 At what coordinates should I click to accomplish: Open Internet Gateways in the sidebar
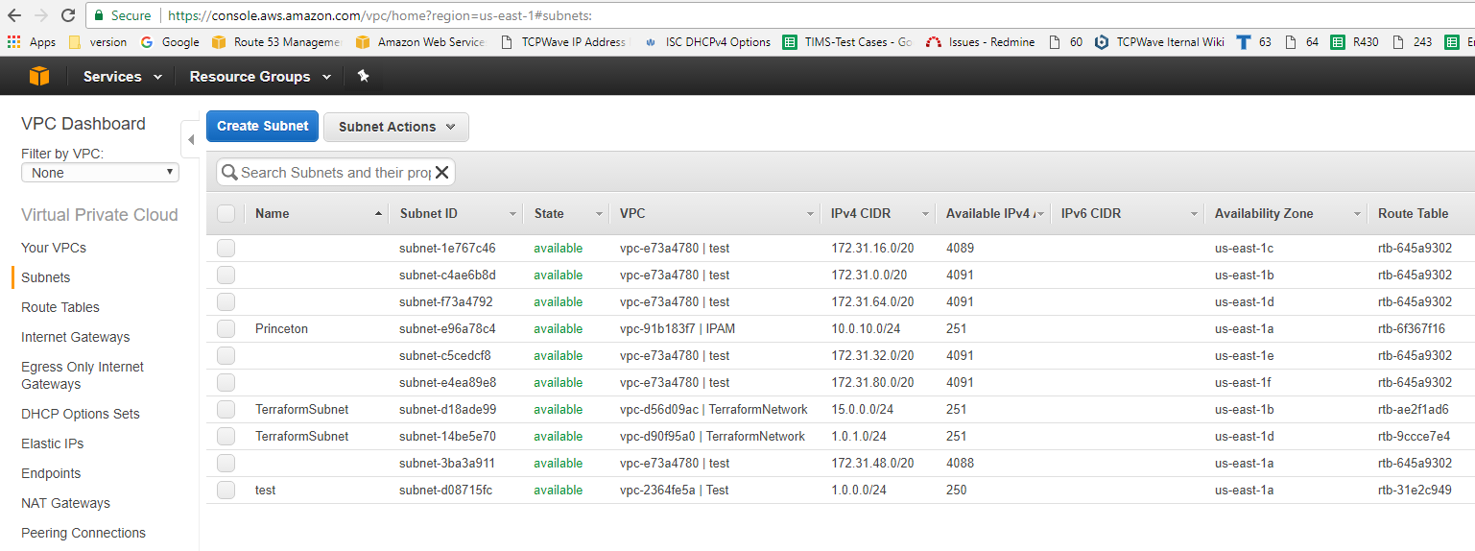tap(76, 337)
